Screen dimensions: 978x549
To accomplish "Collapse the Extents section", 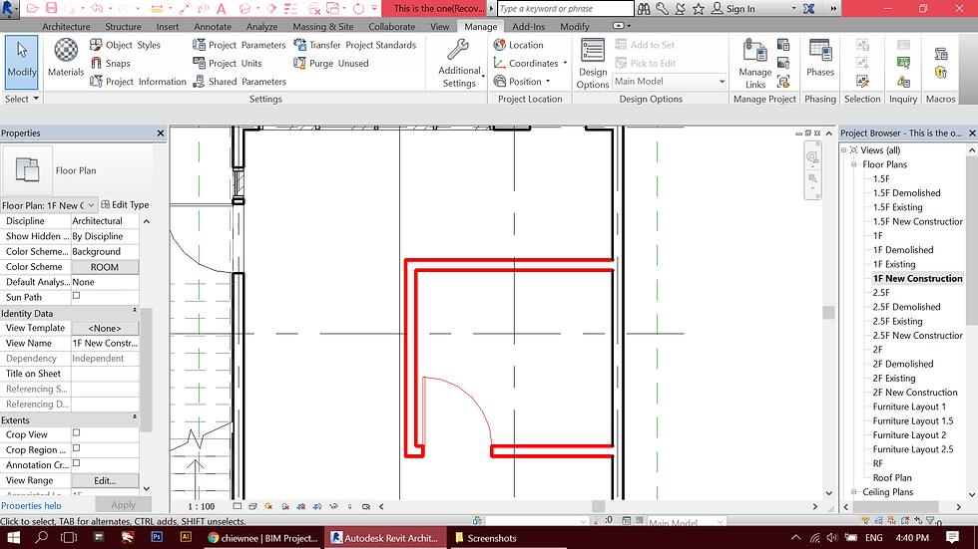I will [135, 417].
